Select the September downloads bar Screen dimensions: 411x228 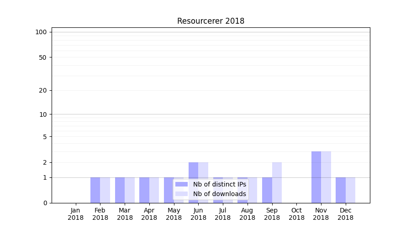[x=277, y=182]
